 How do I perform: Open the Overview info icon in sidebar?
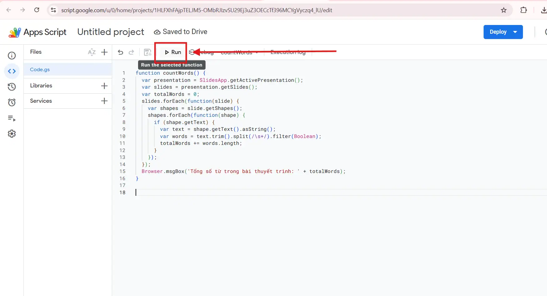click(x=12, y=56)
